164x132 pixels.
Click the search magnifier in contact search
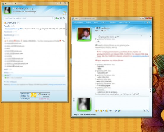pos(52,18)
